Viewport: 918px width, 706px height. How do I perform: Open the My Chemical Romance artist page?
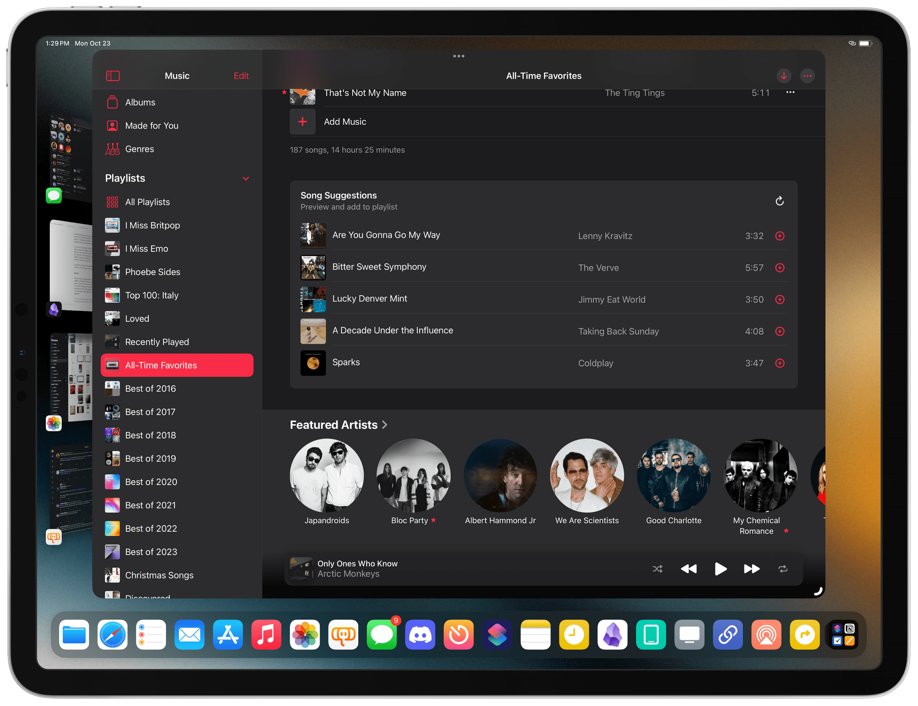tap(760, 487)
